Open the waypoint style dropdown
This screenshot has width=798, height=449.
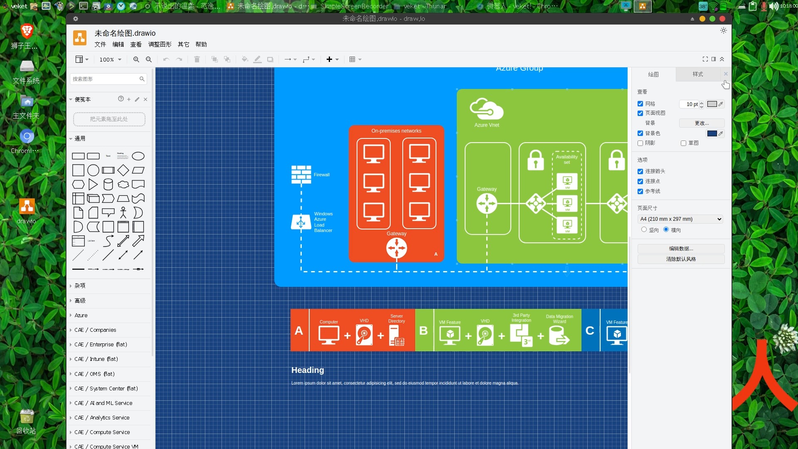(x=309, y=59)
